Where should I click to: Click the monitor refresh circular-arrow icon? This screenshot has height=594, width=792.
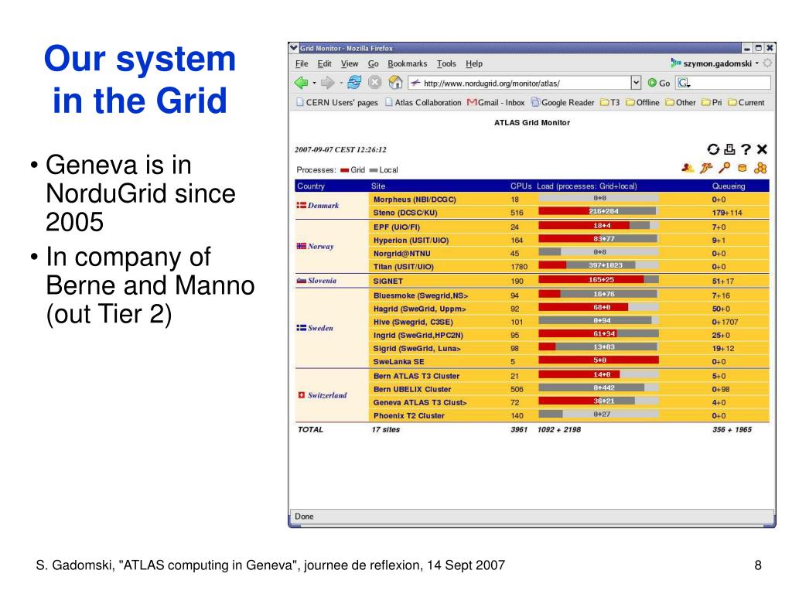(712, 149)
